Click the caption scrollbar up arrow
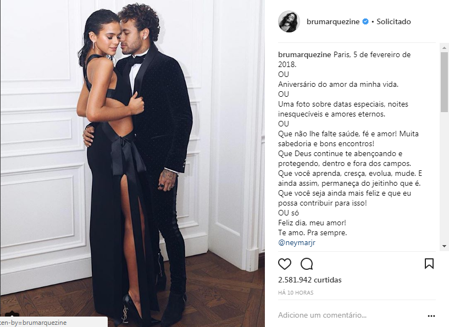449x327 pixels. (x=444, y=47)
